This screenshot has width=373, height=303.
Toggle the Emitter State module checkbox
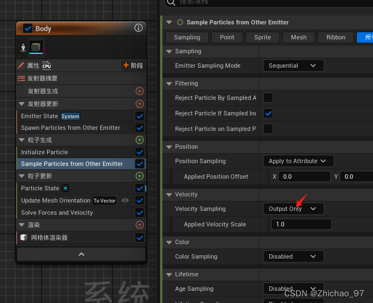(140, 116)
